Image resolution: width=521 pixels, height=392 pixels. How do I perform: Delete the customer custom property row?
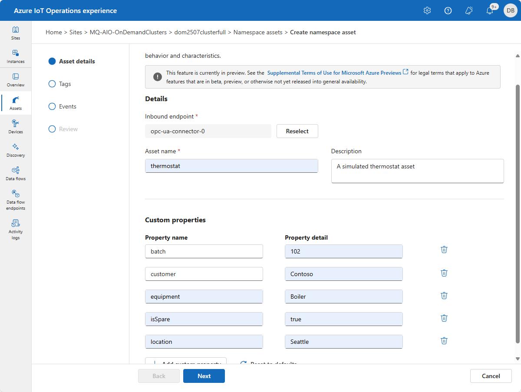(x=444, y=273)
